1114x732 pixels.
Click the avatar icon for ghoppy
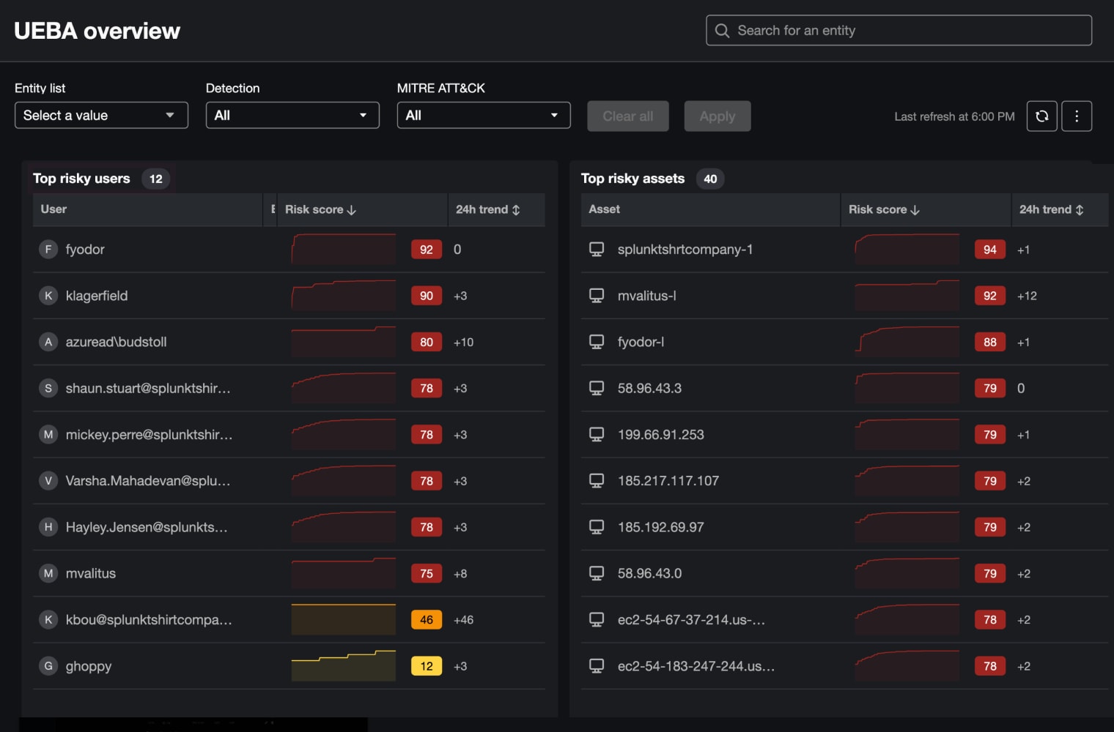pyautogui.click(x=48, y=666)
